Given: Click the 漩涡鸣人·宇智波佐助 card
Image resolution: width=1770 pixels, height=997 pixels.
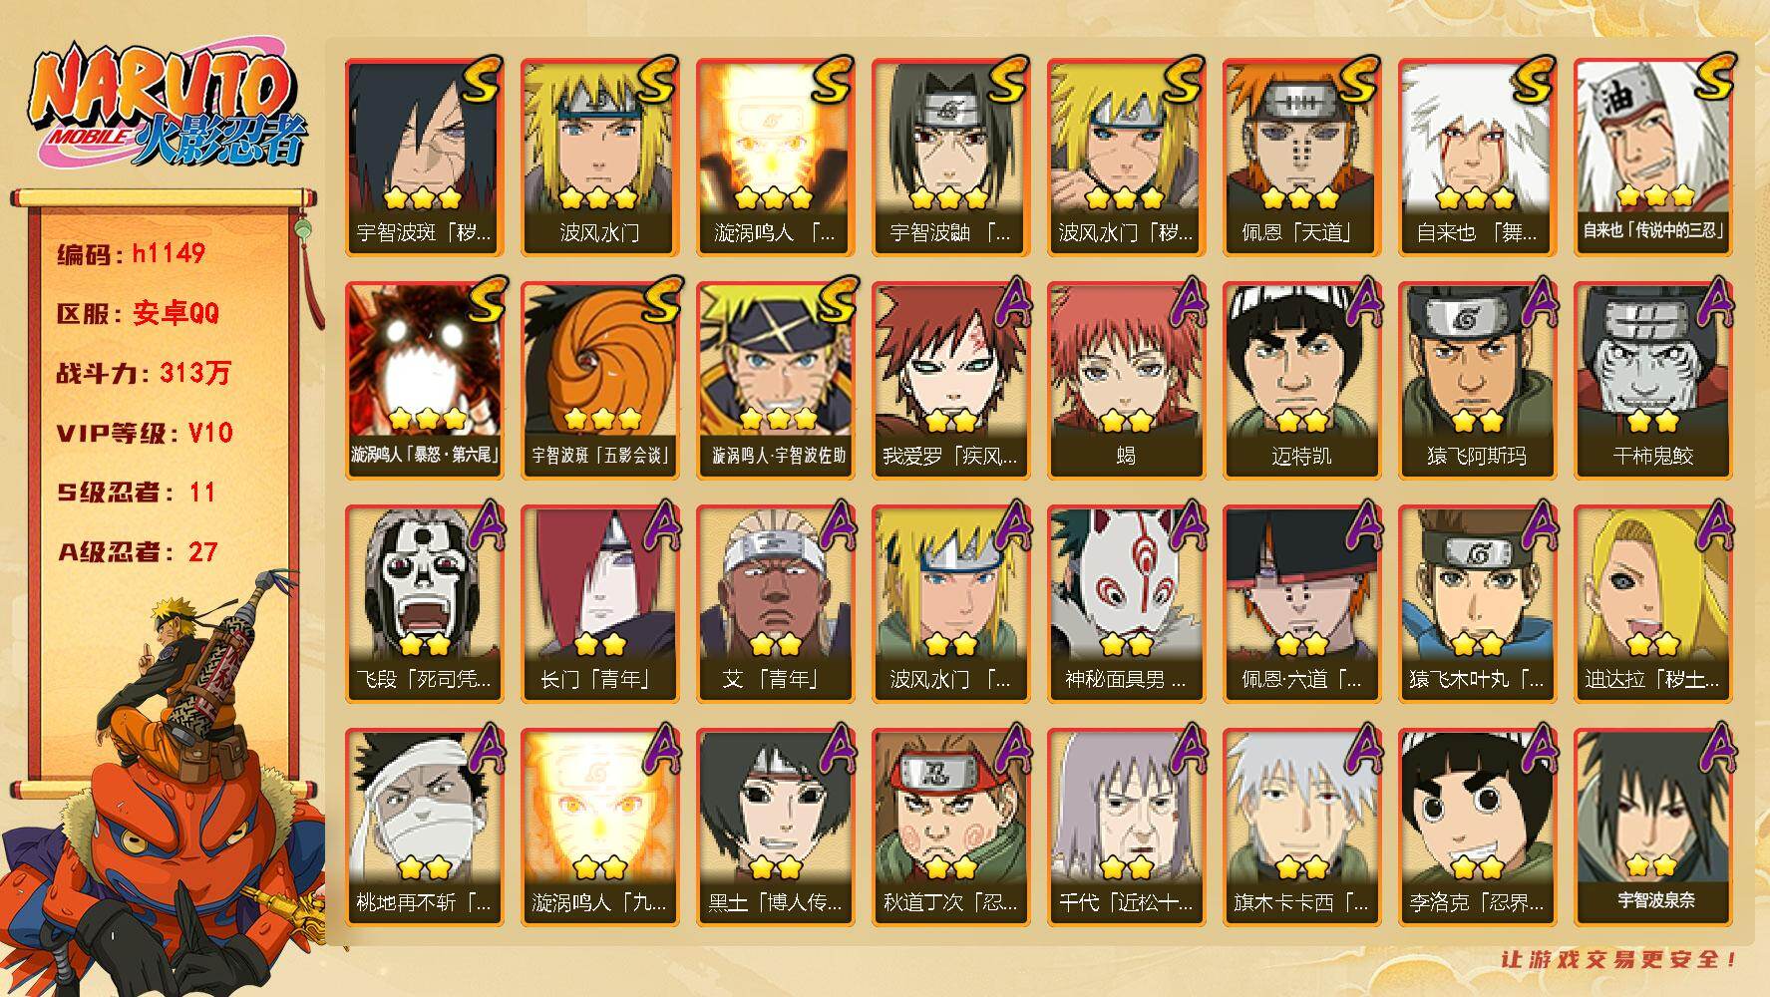Looking at the screenshot, I should (775, 380).
